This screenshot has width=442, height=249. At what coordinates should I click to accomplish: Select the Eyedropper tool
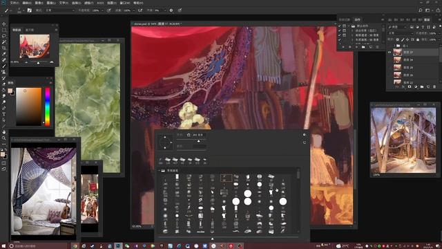tap(4, 54)
